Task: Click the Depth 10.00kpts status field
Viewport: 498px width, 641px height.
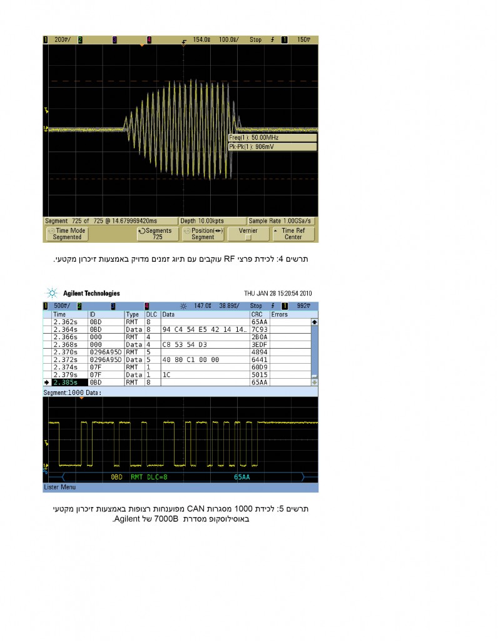Action: [213, 221]
